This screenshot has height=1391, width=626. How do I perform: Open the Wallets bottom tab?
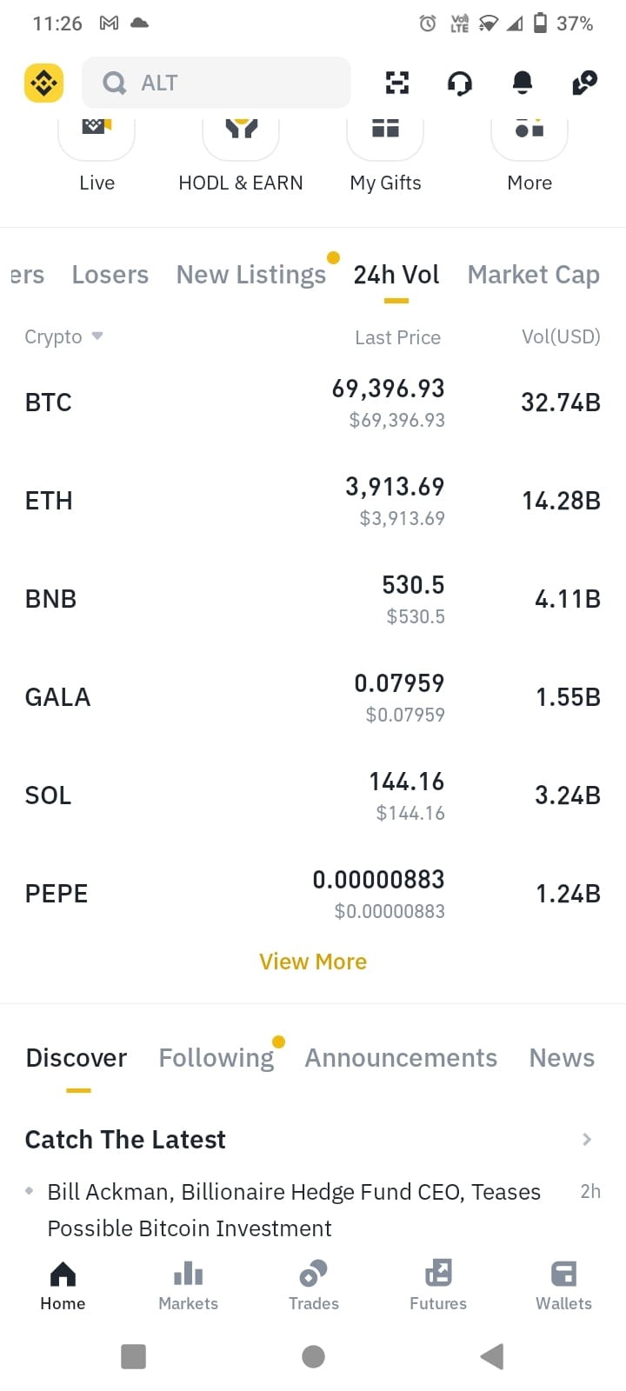pos(563,1286)
